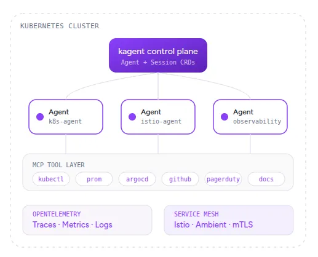
Task: Choose the argocd tool chip
Action: click(137, 179)
